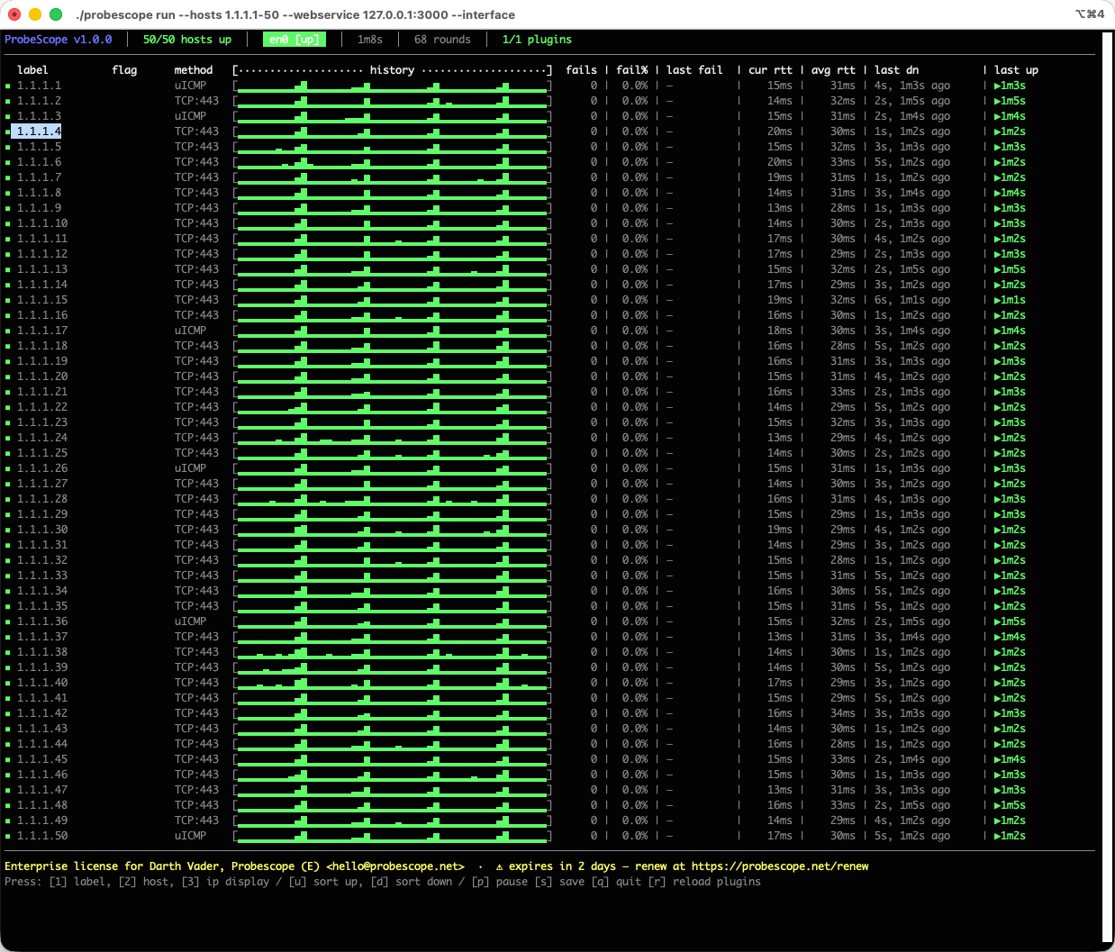This screenshot has height=952, width=1115.
Task: Click the 'last up' column header
Action: (1016, 70)
